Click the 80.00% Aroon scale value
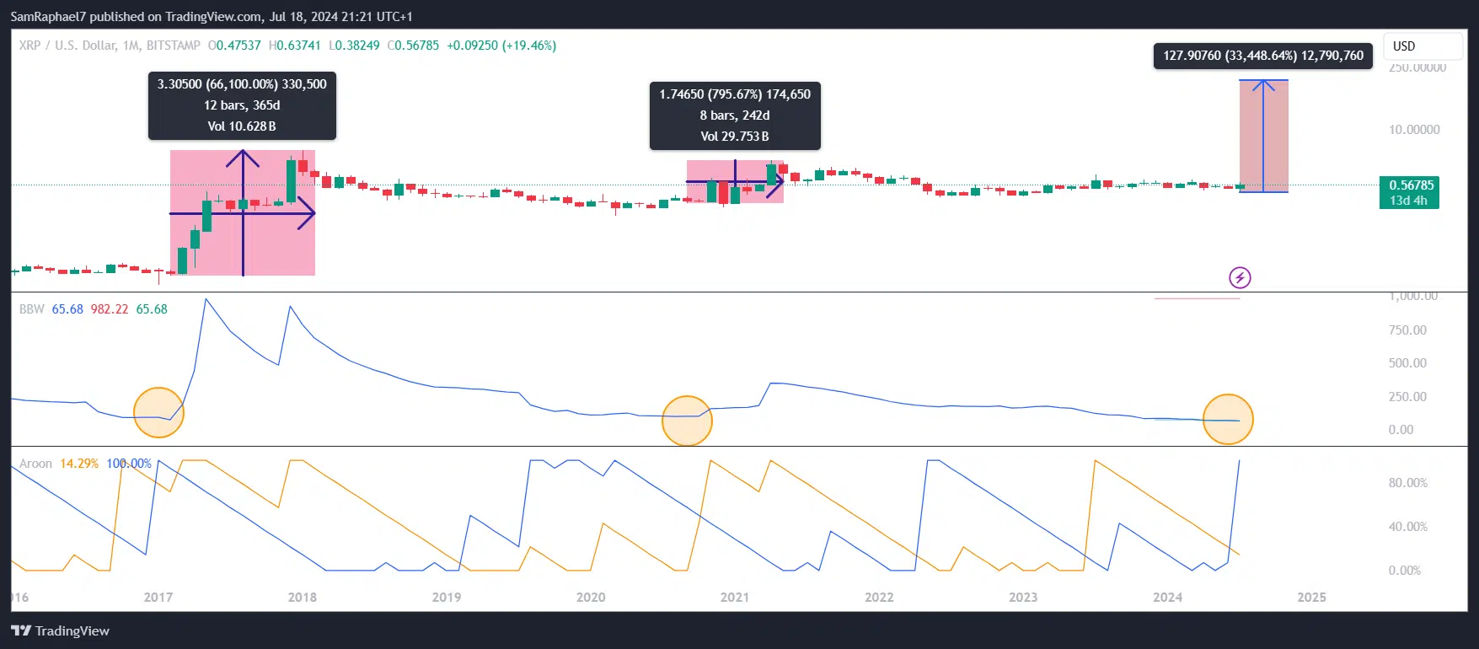Image resolution: width=1479 pixels, height=649 pixels. 1407,483
